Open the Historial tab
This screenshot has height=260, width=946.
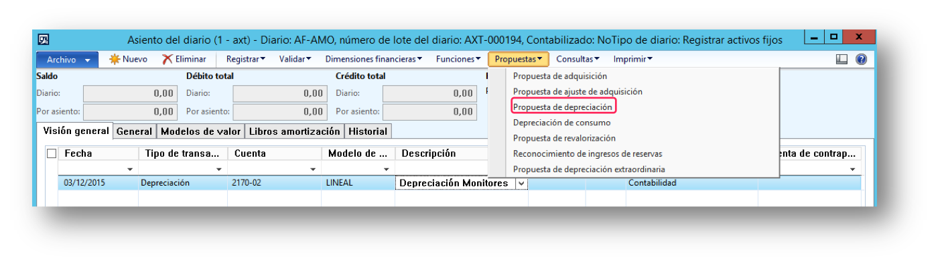pyautogui.click(x=368, y=131)
